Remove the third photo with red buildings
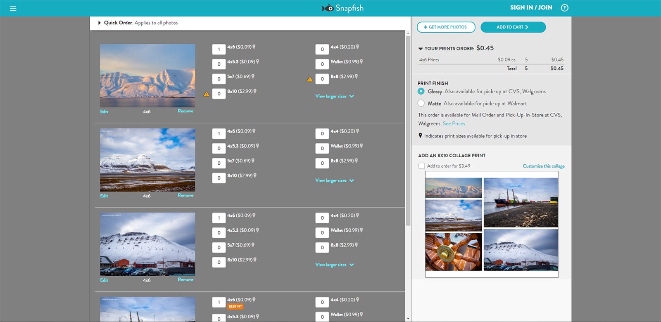The width and height of the screenshot is (661, 322). [185, 279]
